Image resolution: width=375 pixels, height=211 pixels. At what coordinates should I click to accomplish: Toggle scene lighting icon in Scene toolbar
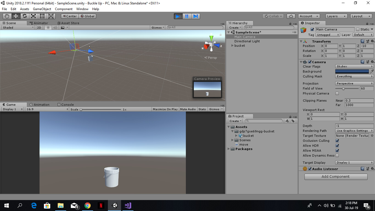pyautogui.click(x=48, y=27)
